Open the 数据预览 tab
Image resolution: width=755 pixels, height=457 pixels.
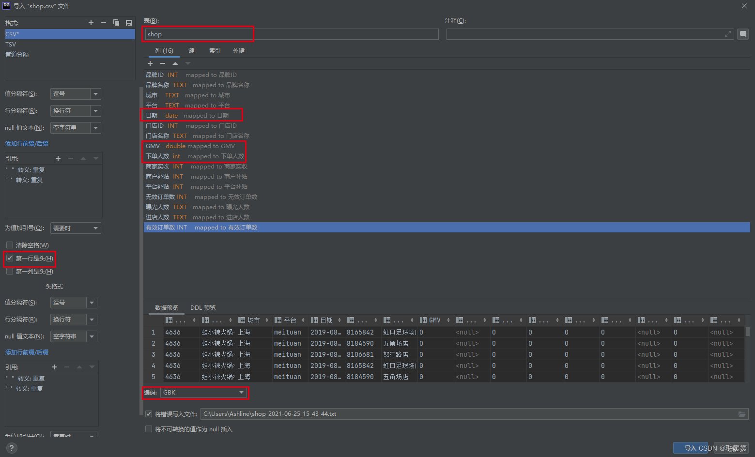tap(167, 308)
